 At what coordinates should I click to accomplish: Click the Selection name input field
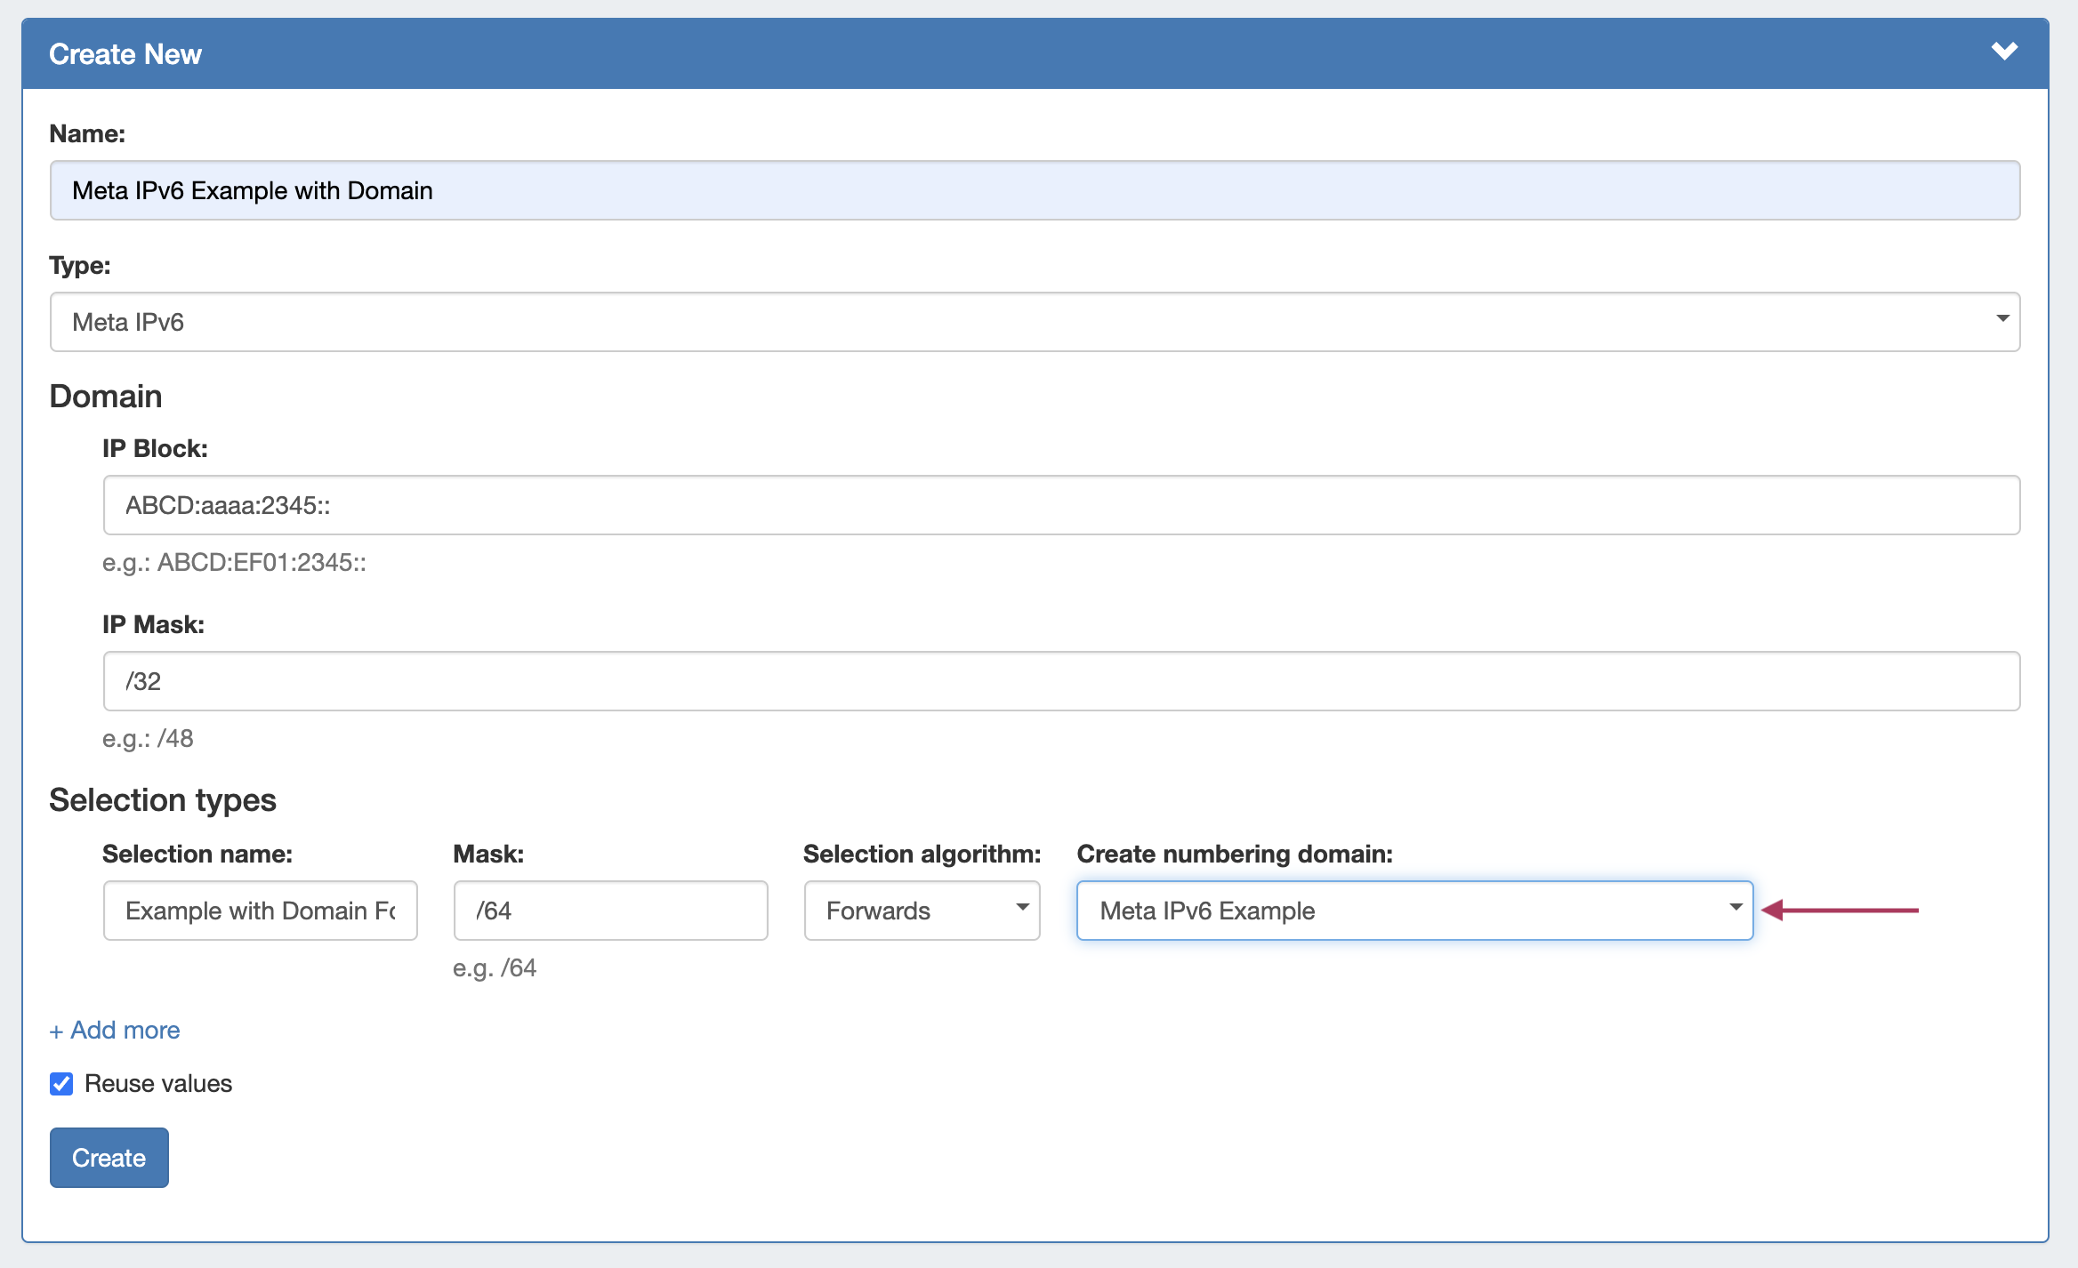tap(260, 911)
